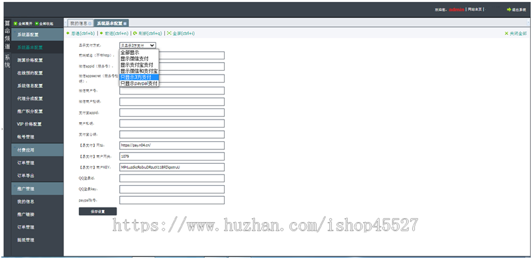Open 推广链接 in the sidebar
Image resolution: width=532 pixels, height=259 pixels.
pos(37,214)
